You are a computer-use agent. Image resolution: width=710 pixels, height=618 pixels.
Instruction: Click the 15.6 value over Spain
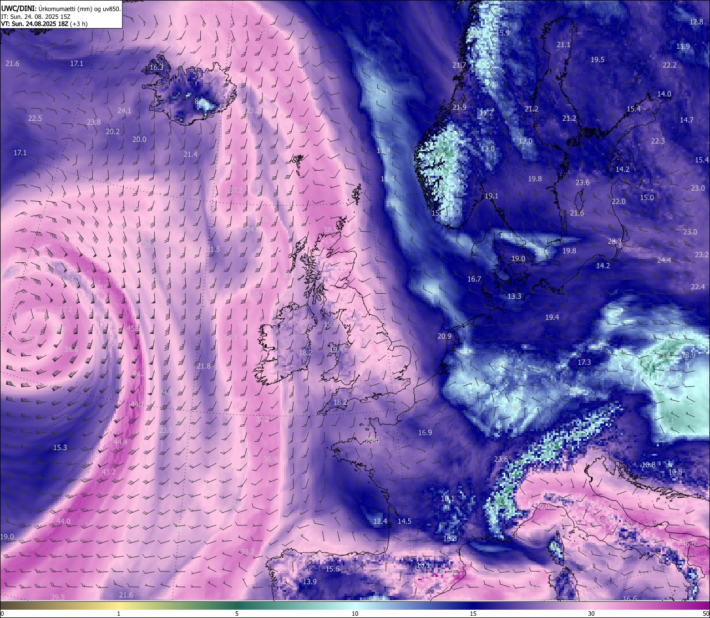[x=332, y=569]
